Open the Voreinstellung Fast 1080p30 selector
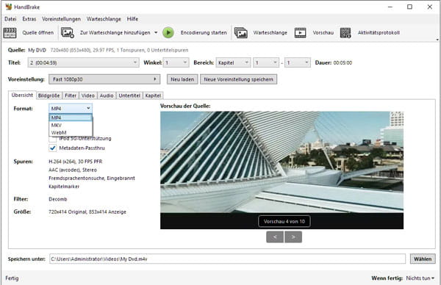Image resolution: width=441 pixels, height=285 pixels. tap(104, 79)
